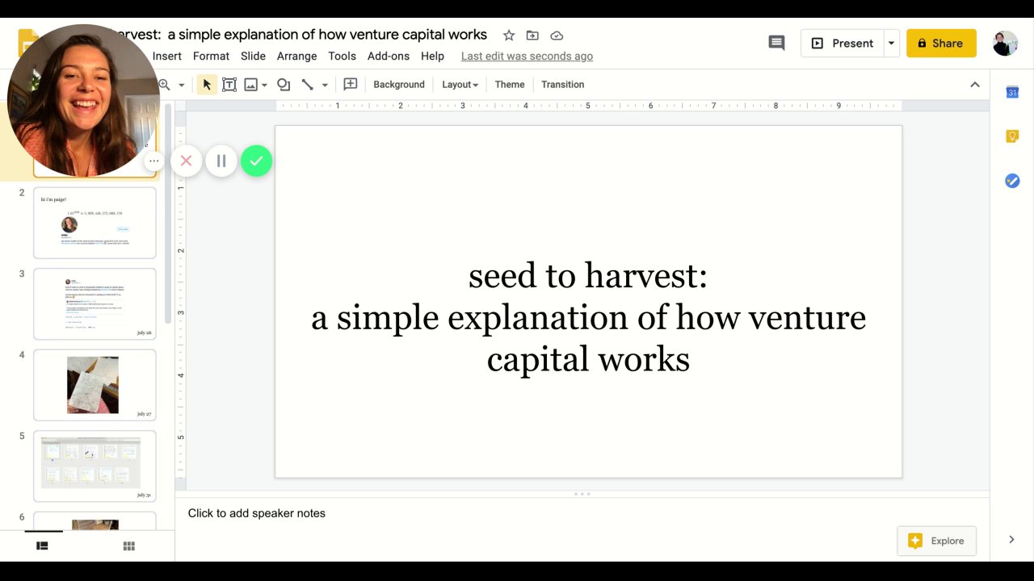Open the Add-ons menu
The height and width of the screenshot is (581, 1034).
pos(389,56)
